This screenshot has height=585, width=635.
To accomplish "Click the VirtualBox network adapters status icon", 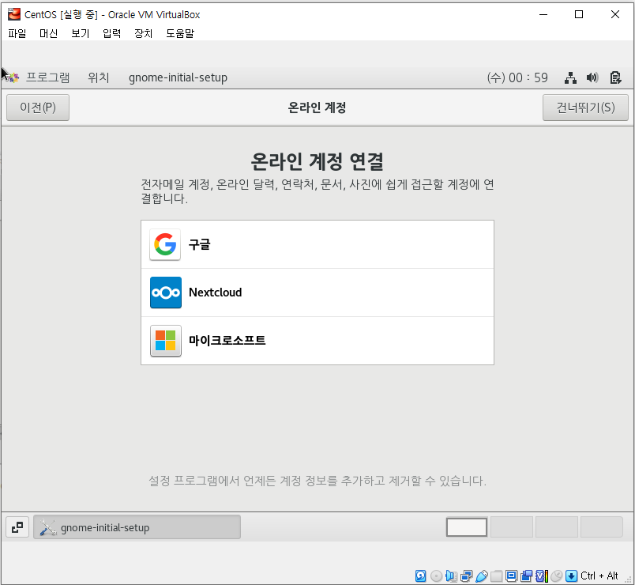I will point(467,576).
